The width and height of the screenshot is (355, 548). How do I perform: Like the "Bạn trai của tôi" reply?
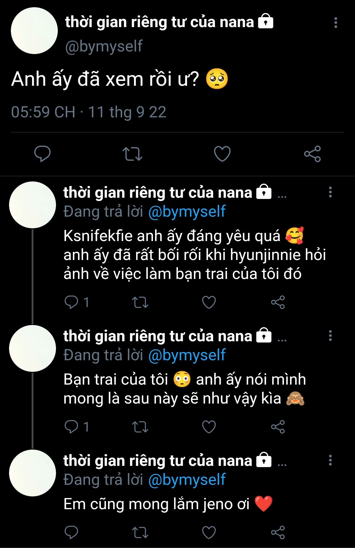click(x=209, y=427)
